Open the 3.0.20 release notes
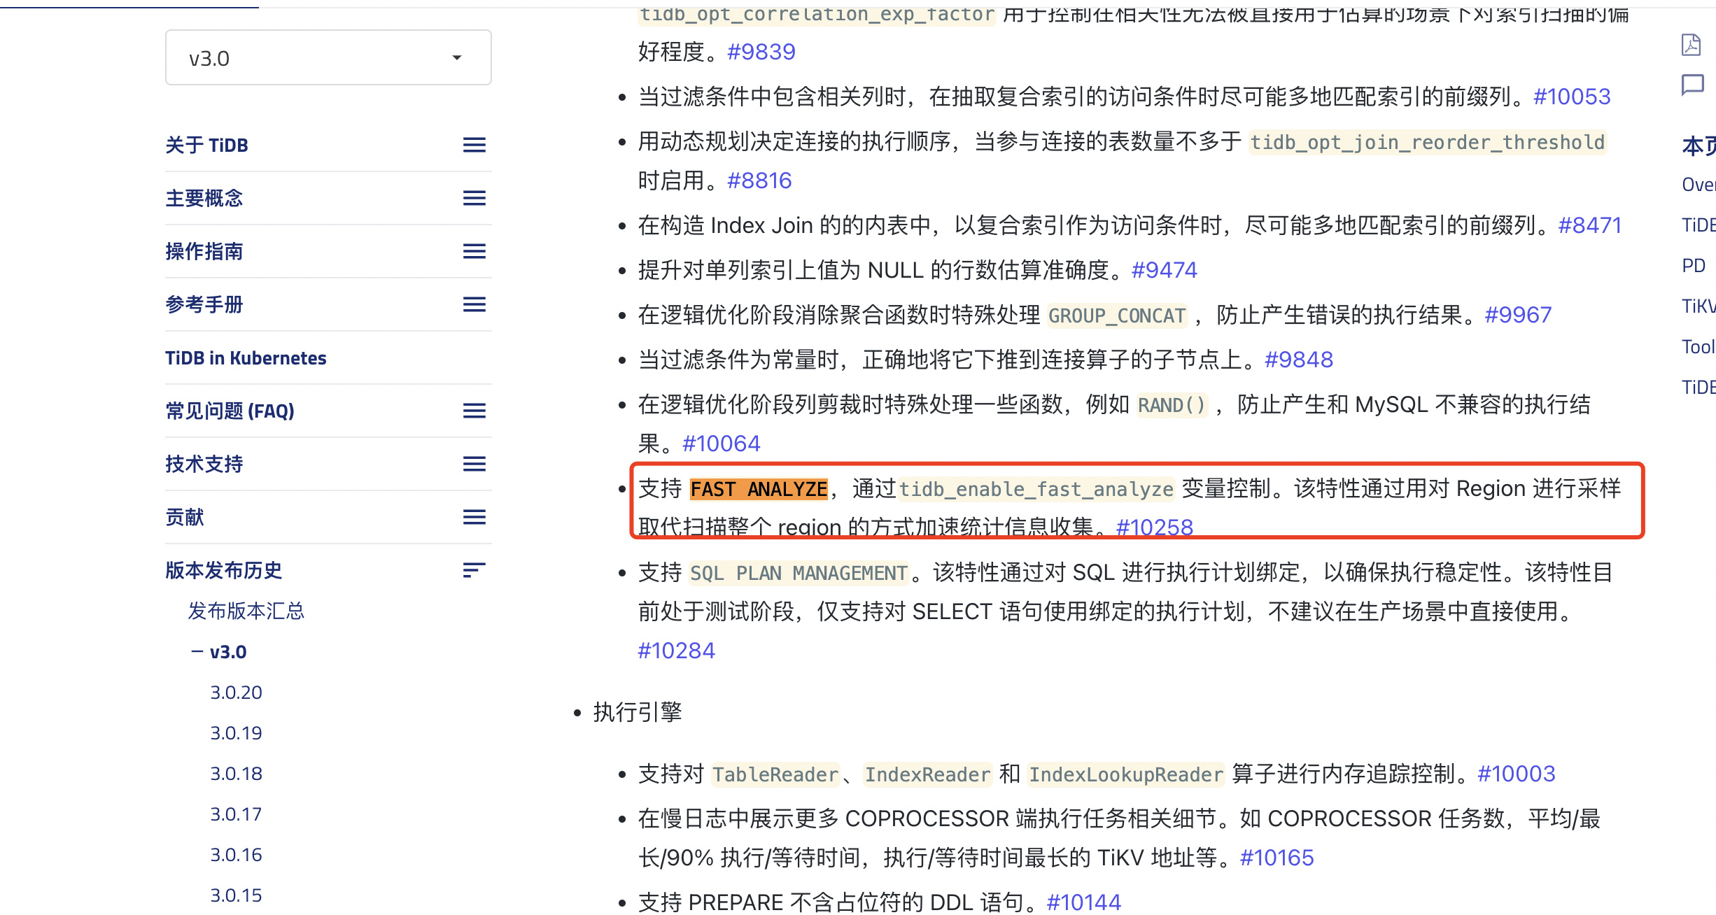 tap(236, 693)
